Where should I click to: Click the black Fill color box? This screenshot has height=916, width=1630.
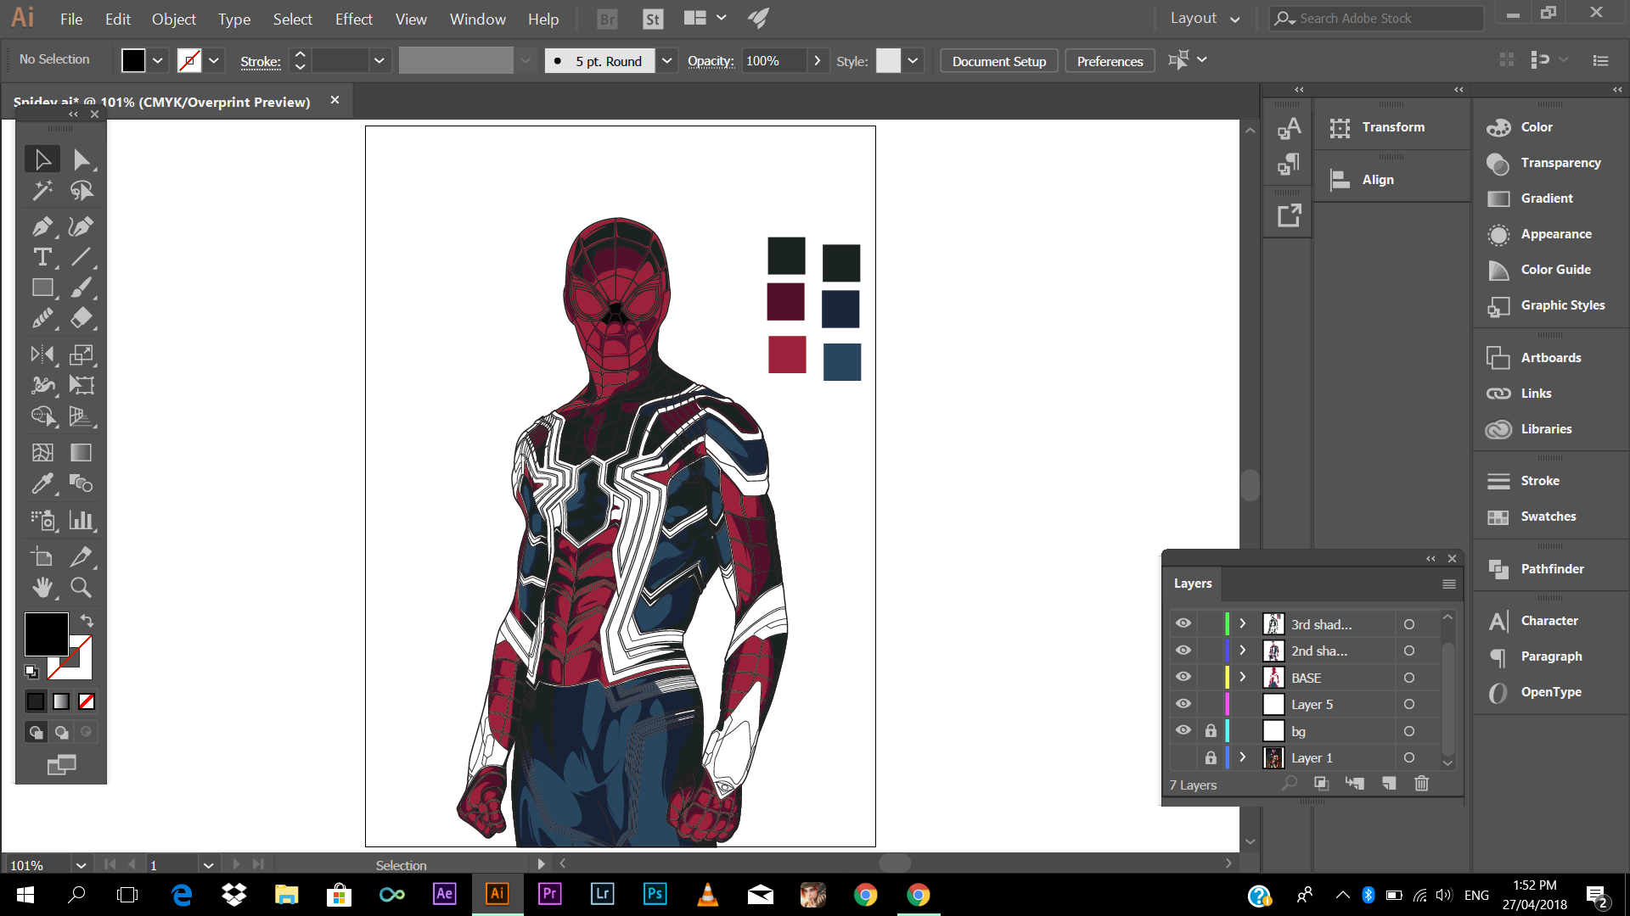point(46,634)
